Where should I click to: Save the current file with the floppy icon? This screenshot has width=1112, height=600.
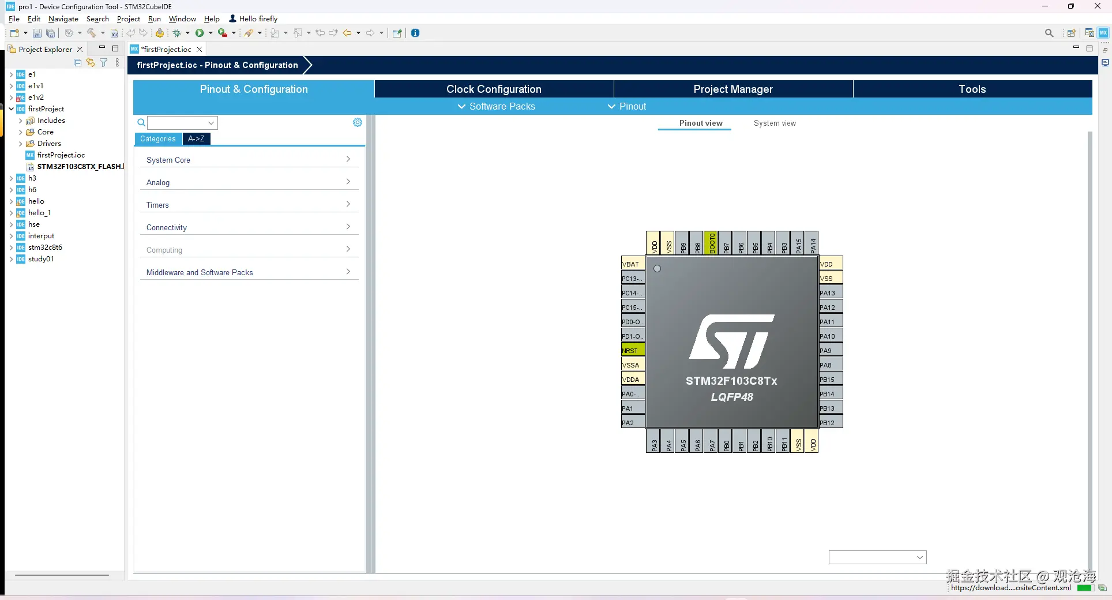click(37, 33)
